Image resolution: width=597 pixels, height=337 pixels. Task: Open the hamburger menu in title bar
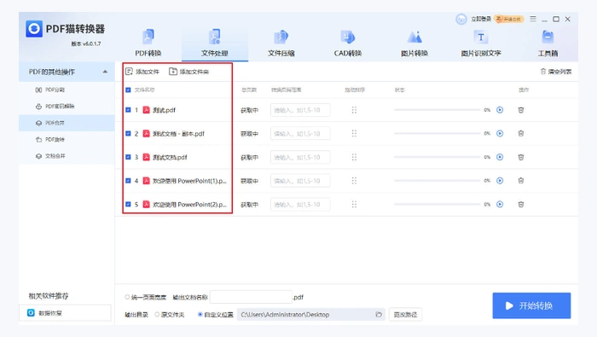point(533,19)
